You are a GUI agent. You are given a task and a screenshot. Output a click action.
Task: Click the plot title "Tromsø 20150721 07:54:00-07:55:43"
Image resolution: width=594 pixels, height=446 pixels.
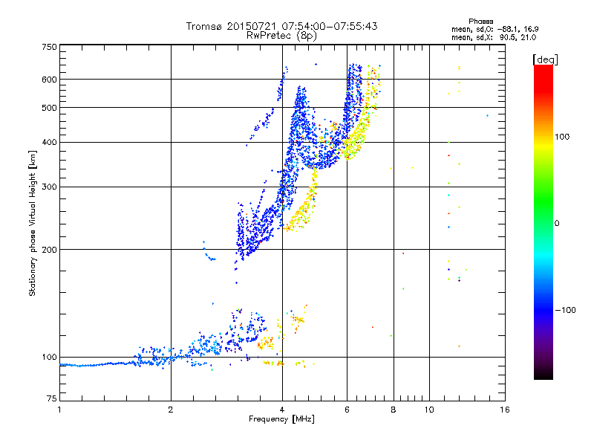(x=281, y=26)
